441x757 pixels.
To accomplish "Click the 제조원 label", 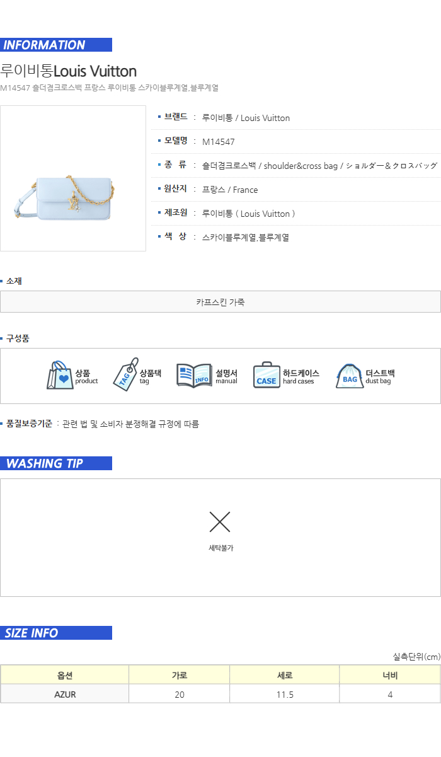I will (x=176, y=213).
